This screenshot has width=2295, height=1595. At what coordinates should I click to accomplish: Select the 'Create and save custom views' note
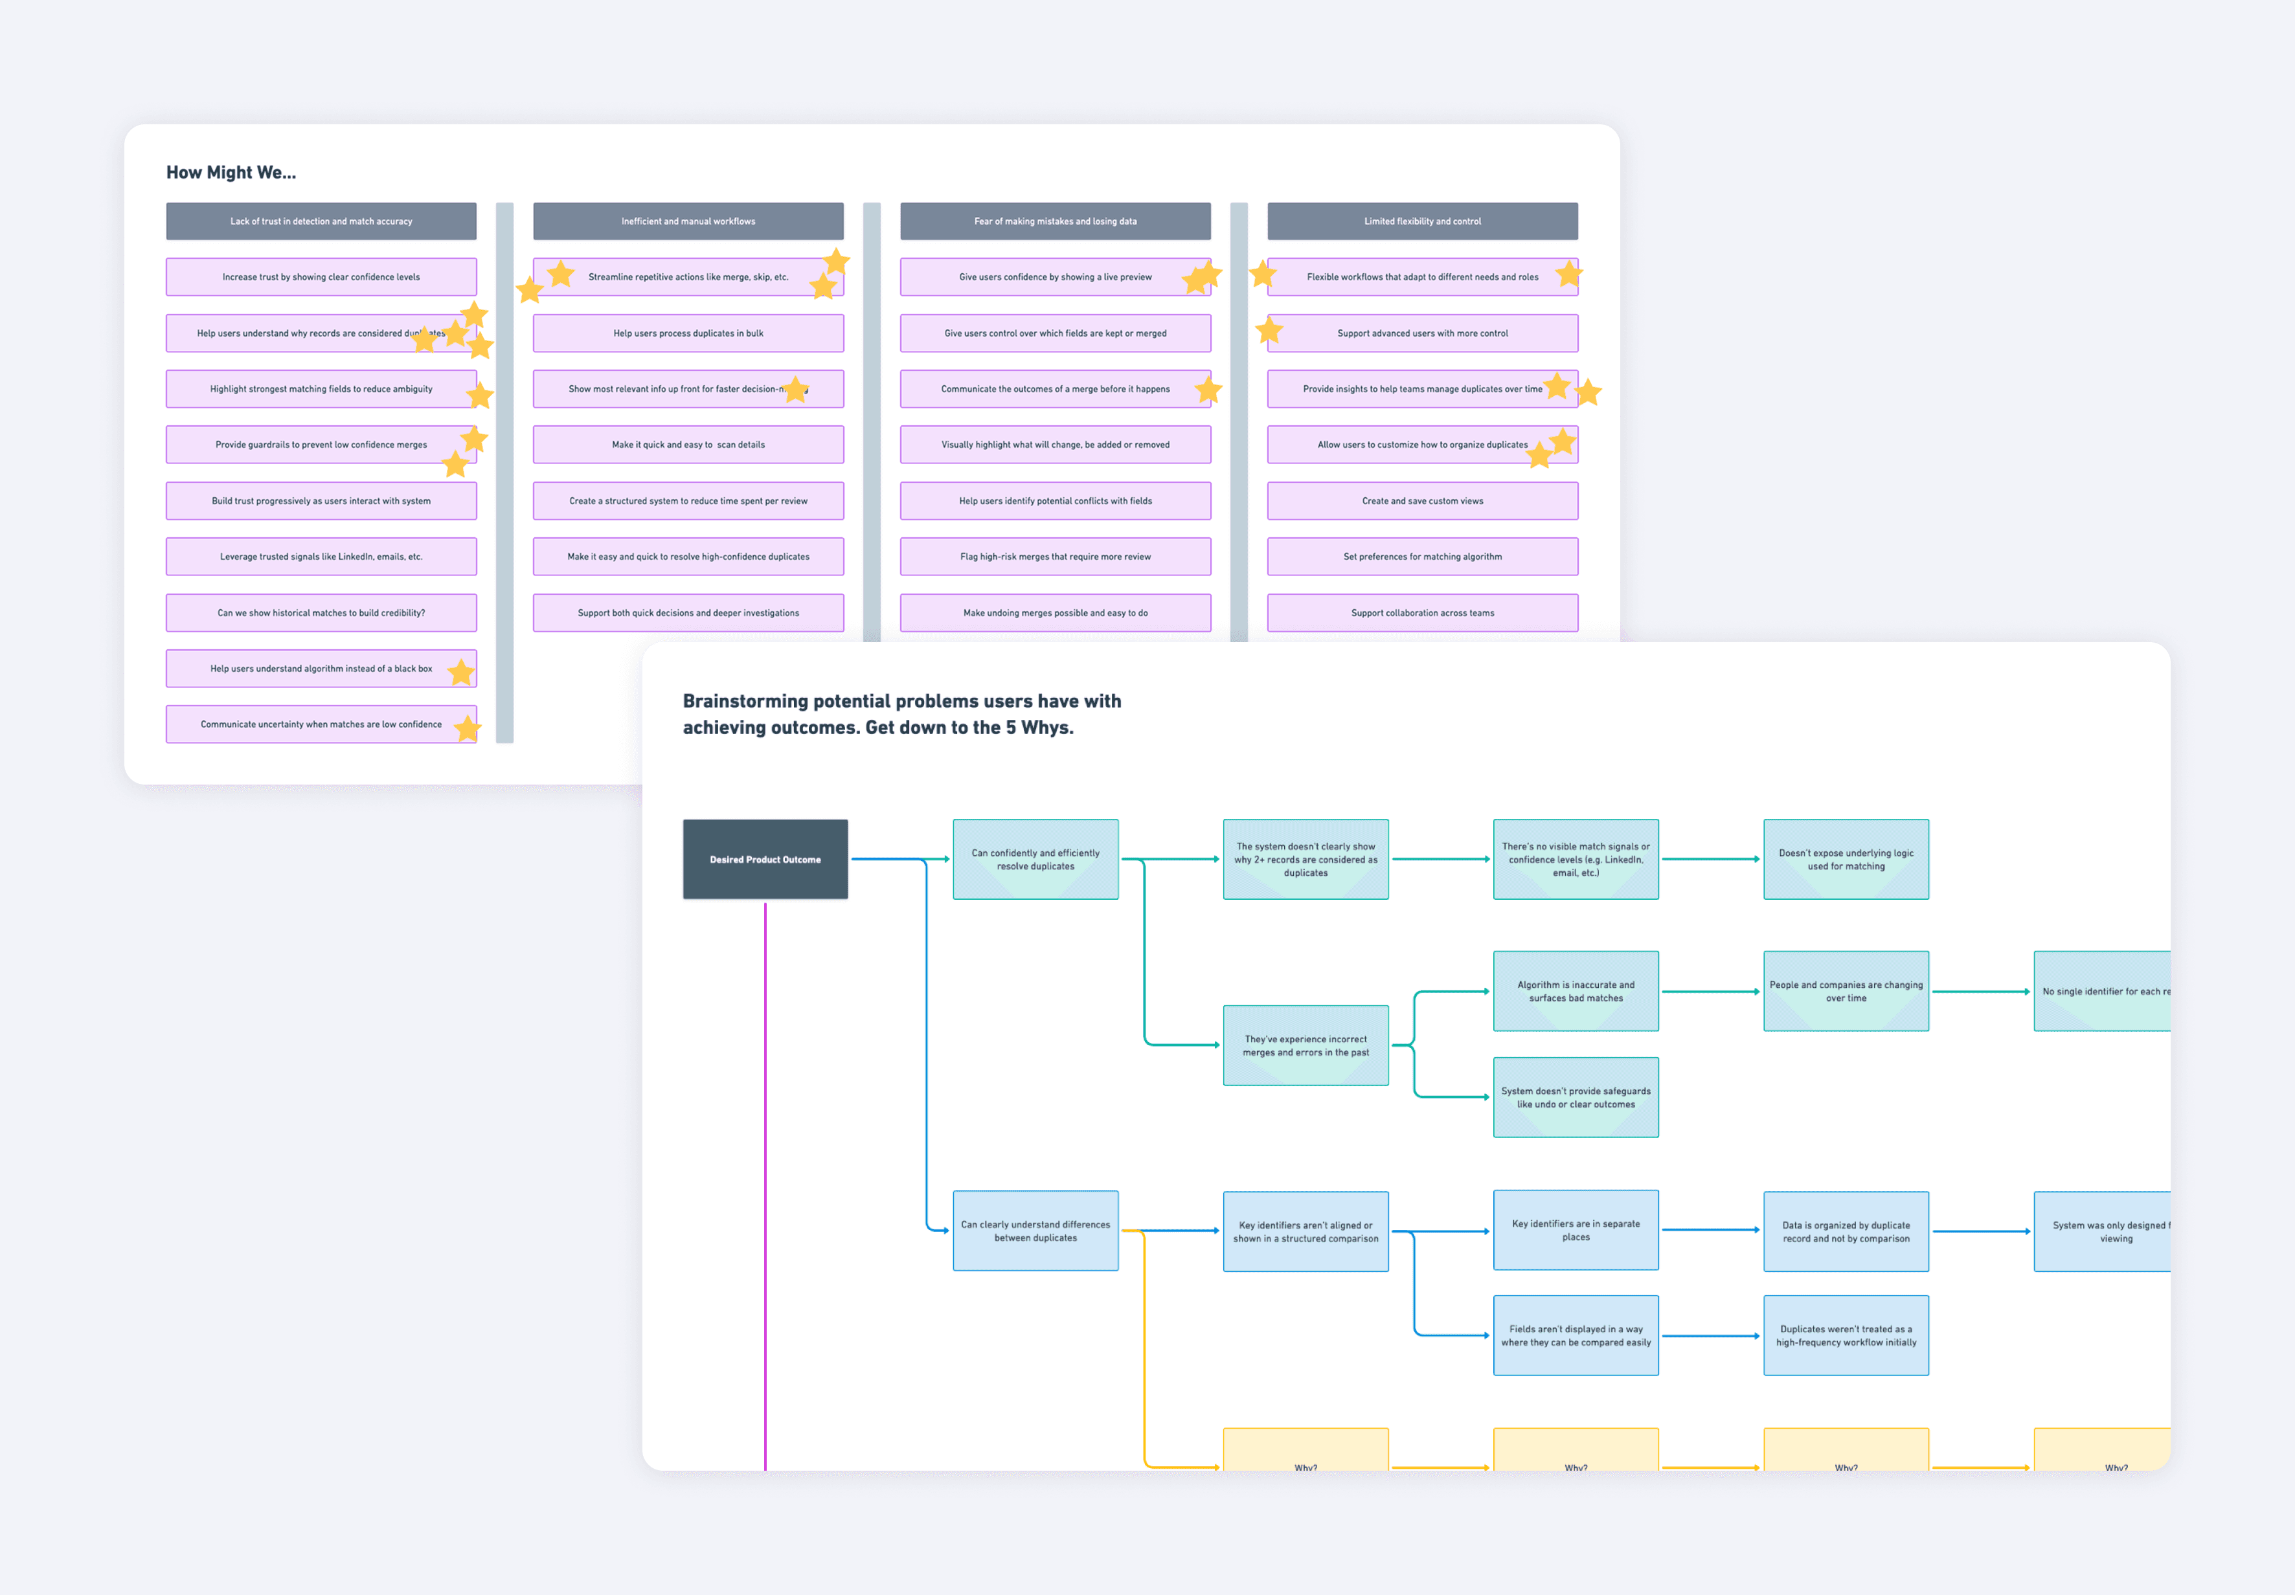[x=1421, y=500]
